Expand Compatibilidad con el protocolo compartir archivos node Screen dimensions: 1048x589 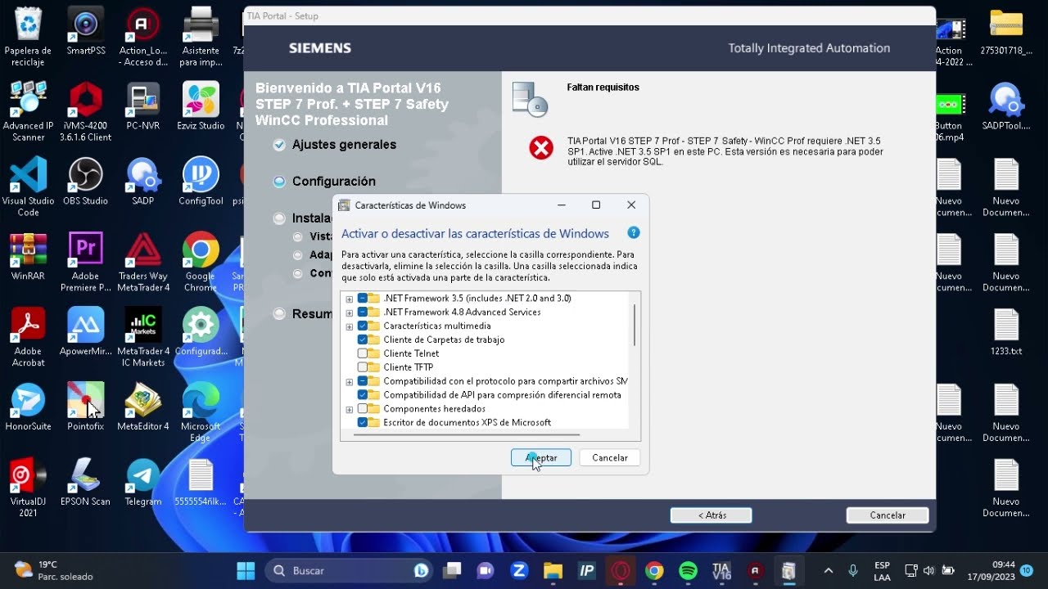pyautogui.click(x=350, y=381)
